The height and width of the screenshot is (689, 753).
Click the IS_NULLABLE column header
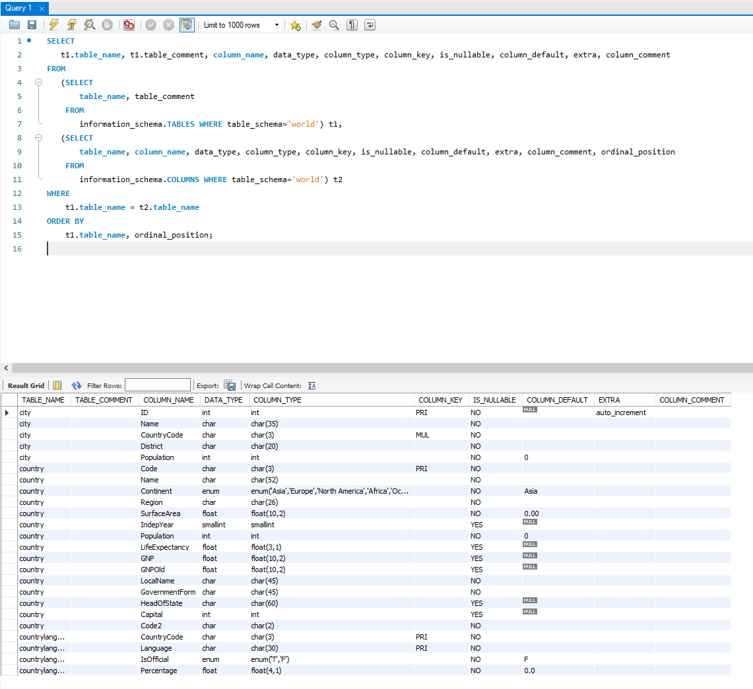[x=495, y=400]
